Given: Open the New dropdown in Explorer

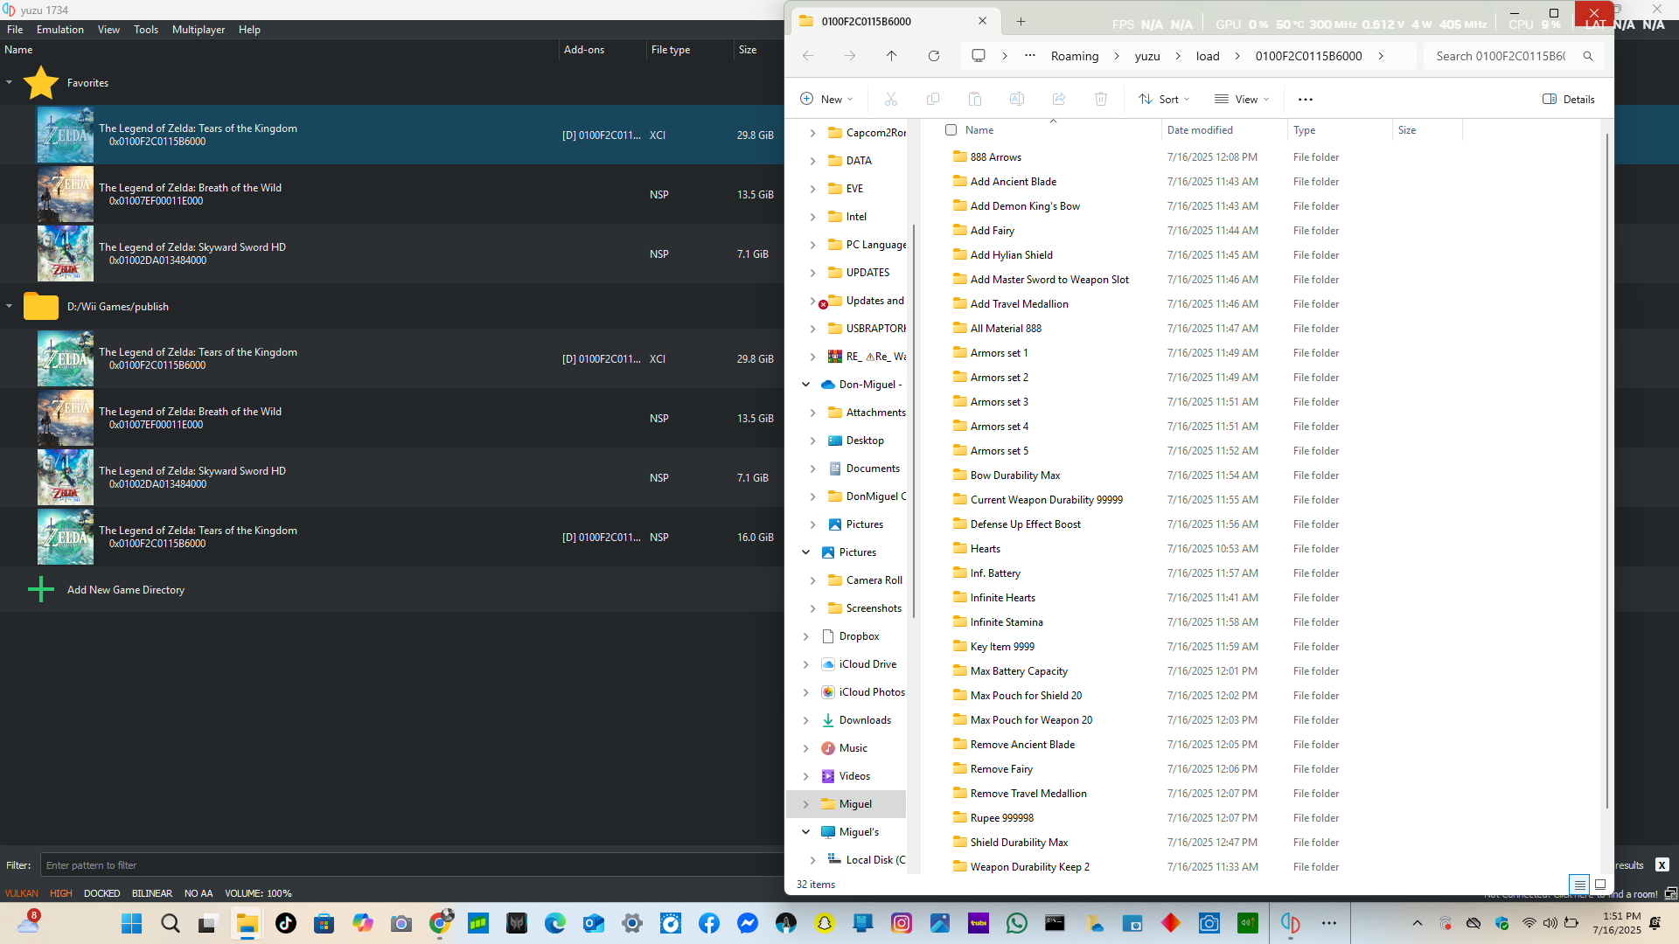Looking at the screenshot, I should 826,100.
